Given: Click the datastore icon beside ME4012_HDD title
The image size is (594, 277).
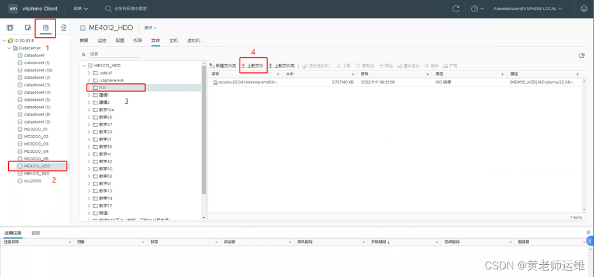Looking at the screenshot, I should (x=82, y=27).
